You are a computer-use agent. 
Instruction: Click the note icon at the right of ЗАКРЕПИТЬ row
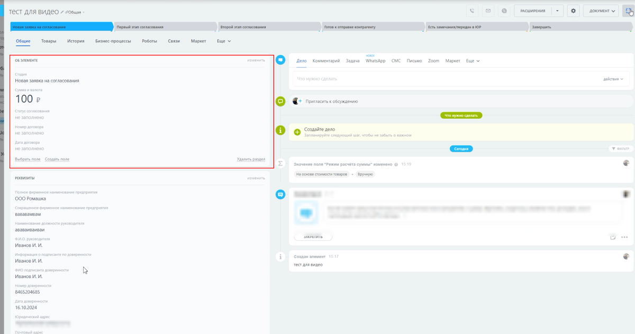pos(612,237)
